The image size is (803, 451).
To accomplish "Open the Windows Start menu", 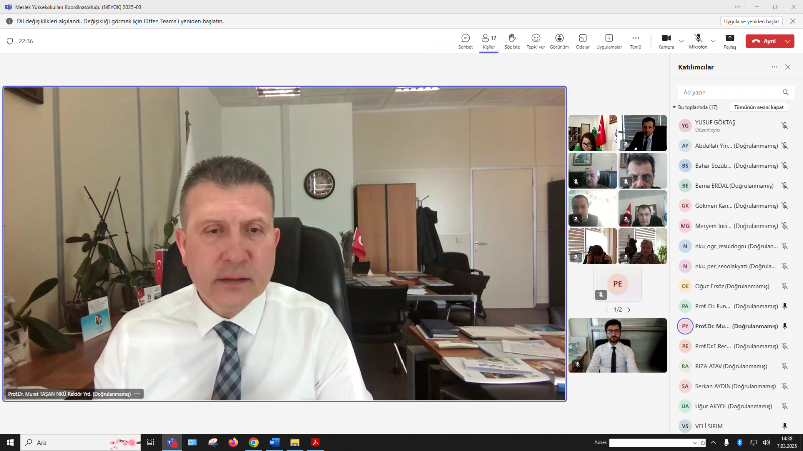I will coord(10,442).
